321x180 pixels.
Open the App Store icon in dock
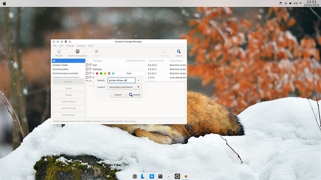click(152, 176)
